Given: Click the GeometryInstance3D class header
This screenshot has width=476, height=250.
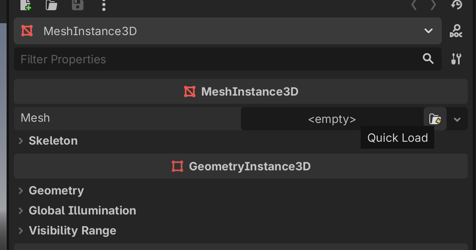Looking at the screenshot, I should pyautogui.click(x=241, y=166).
